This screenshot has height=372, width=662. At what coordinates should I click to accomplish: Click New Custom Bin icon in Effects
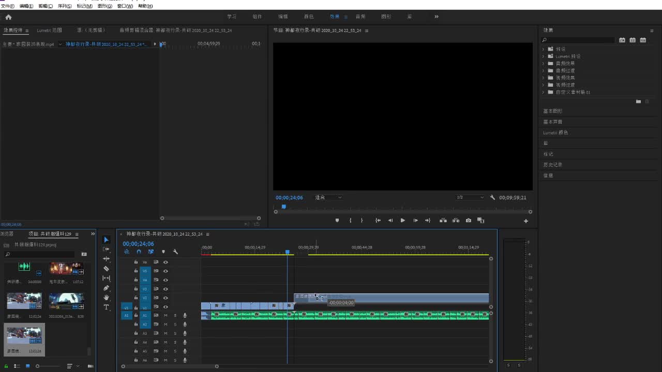click(638, 102)
